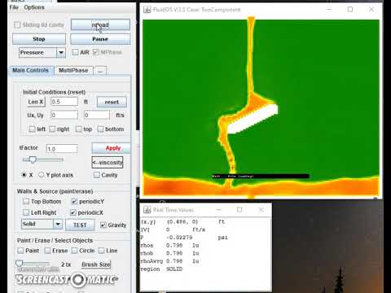
Task: Click the 'region SOLID' value row
Action: click(x=162, y=269)
